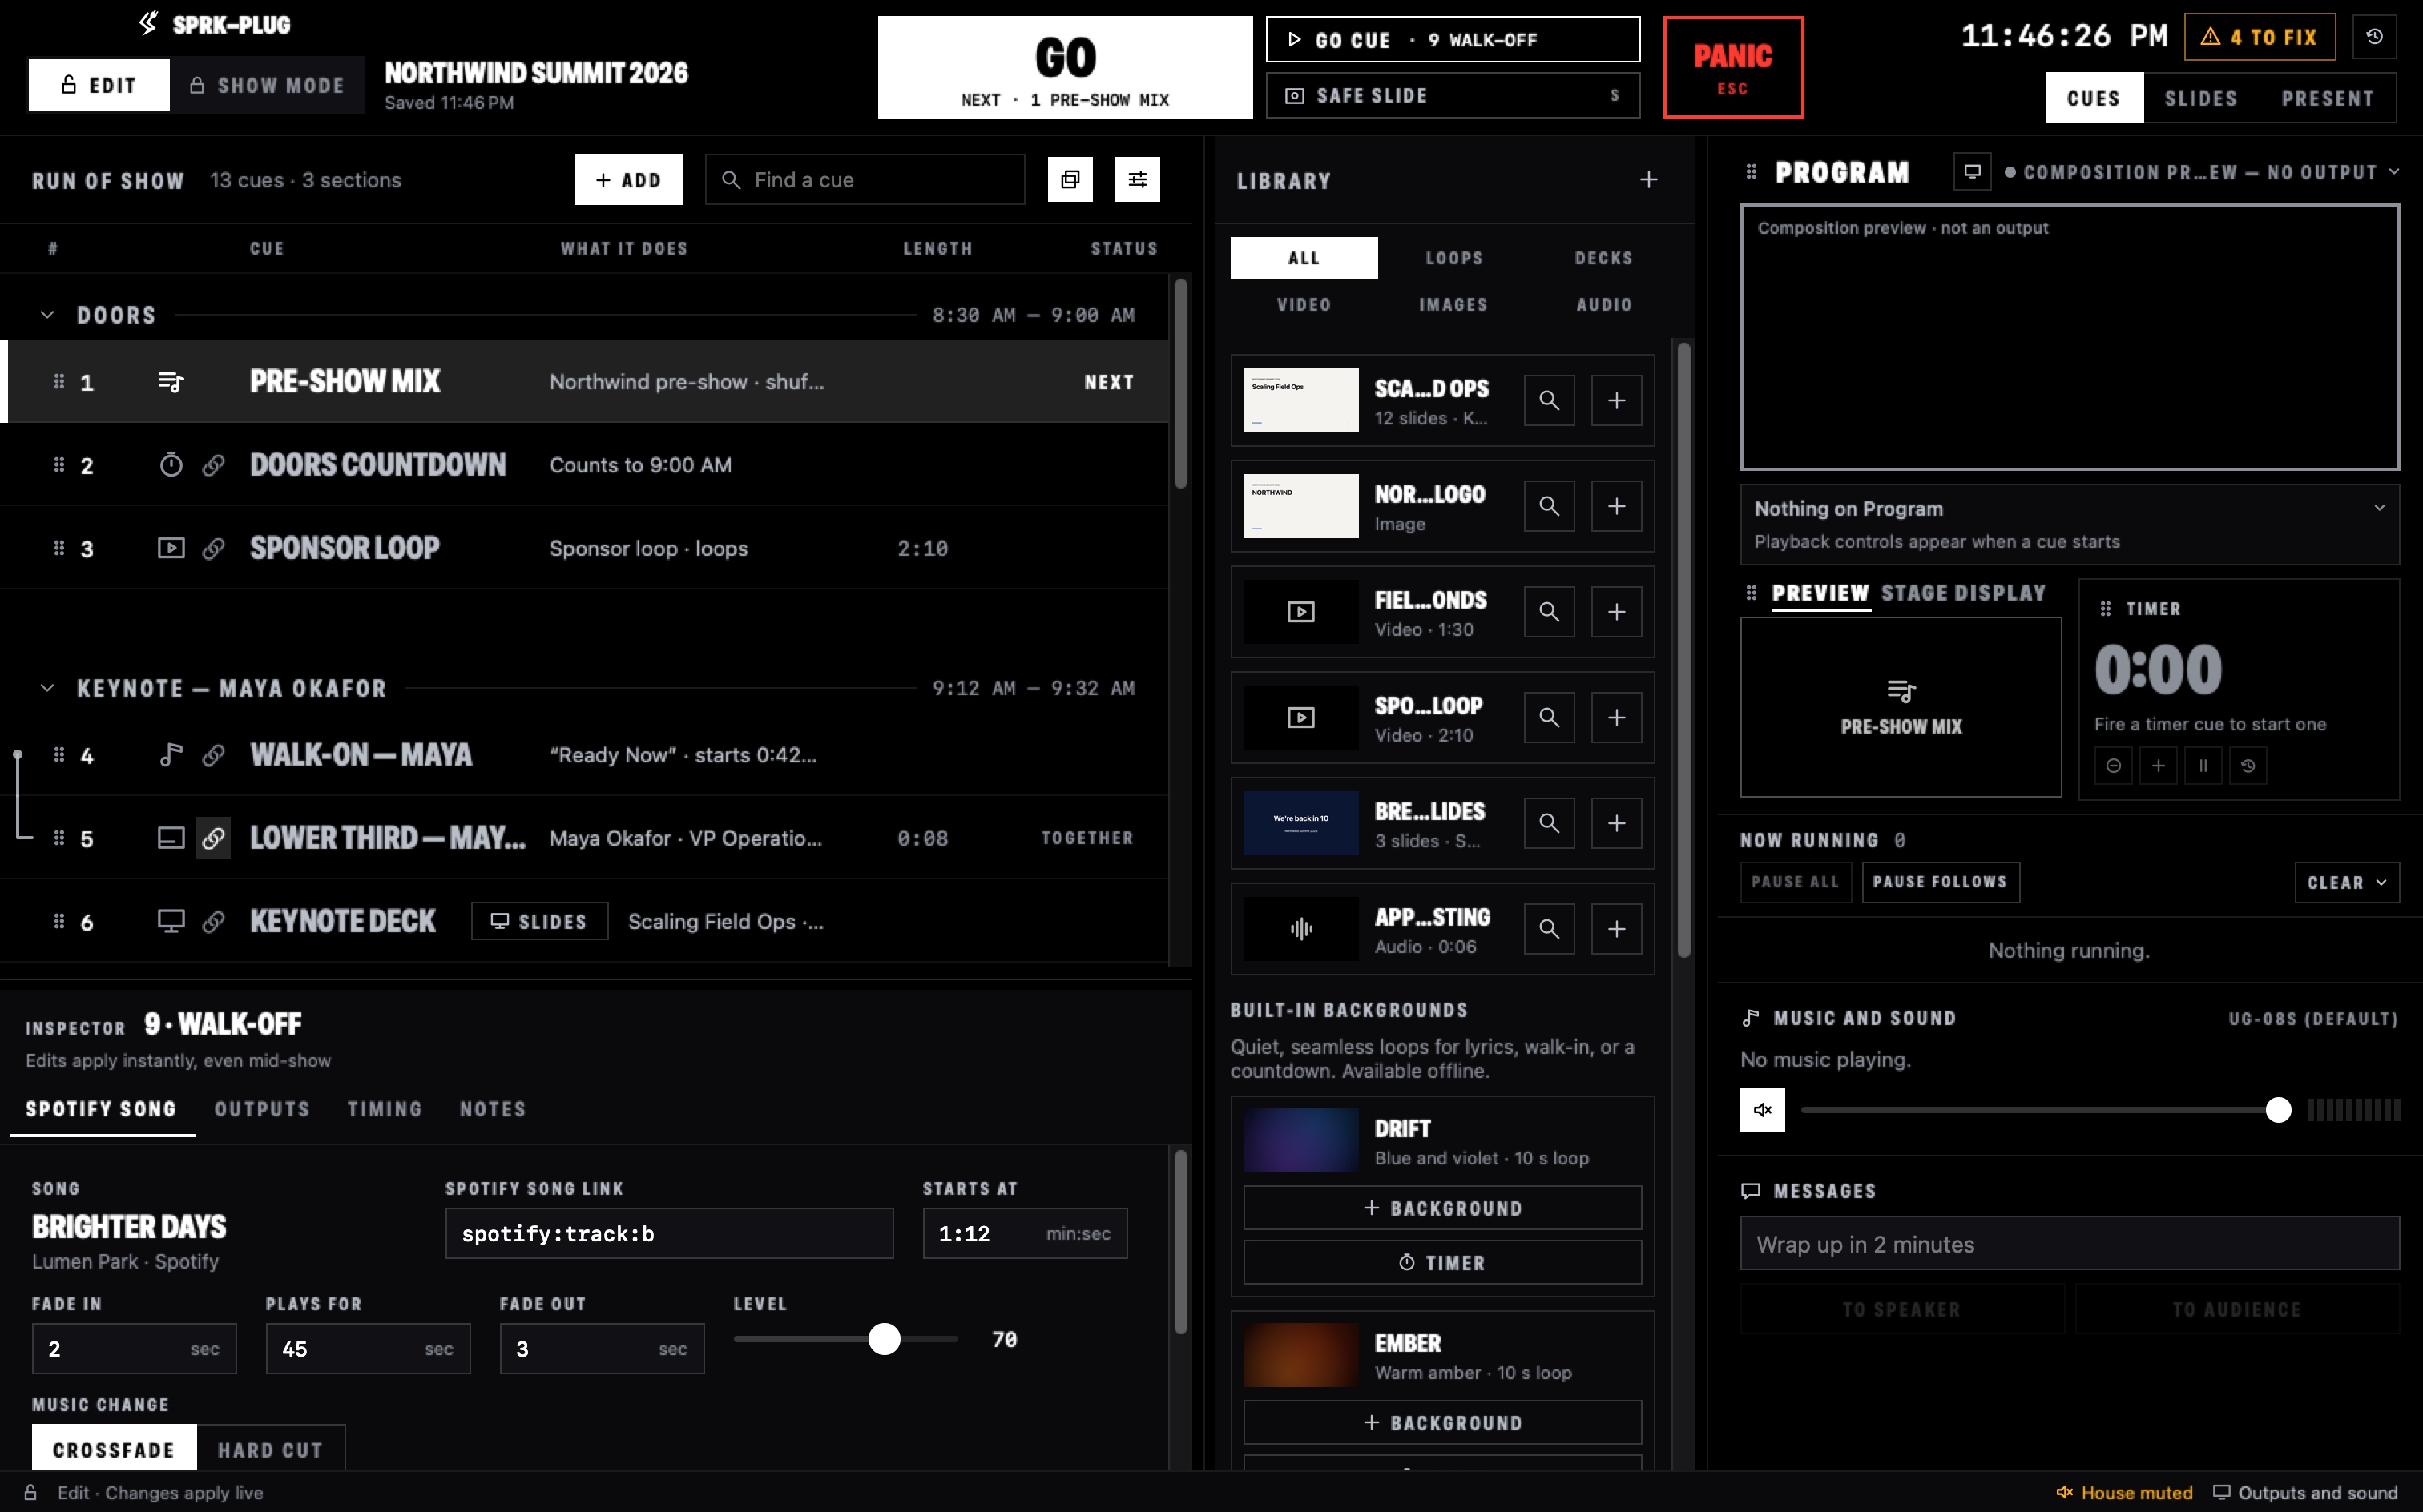Select CROSSFADE music change

click(114, 1449)
